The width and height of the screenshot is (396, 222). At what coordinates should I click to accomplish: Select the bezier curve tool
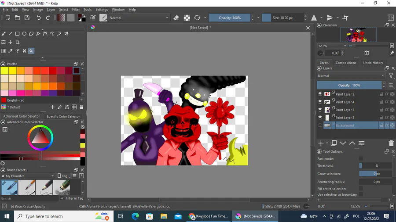[x=45, y=33]
